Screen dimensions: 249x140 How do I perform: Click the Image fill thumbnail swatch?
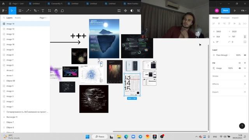[214, 68]
